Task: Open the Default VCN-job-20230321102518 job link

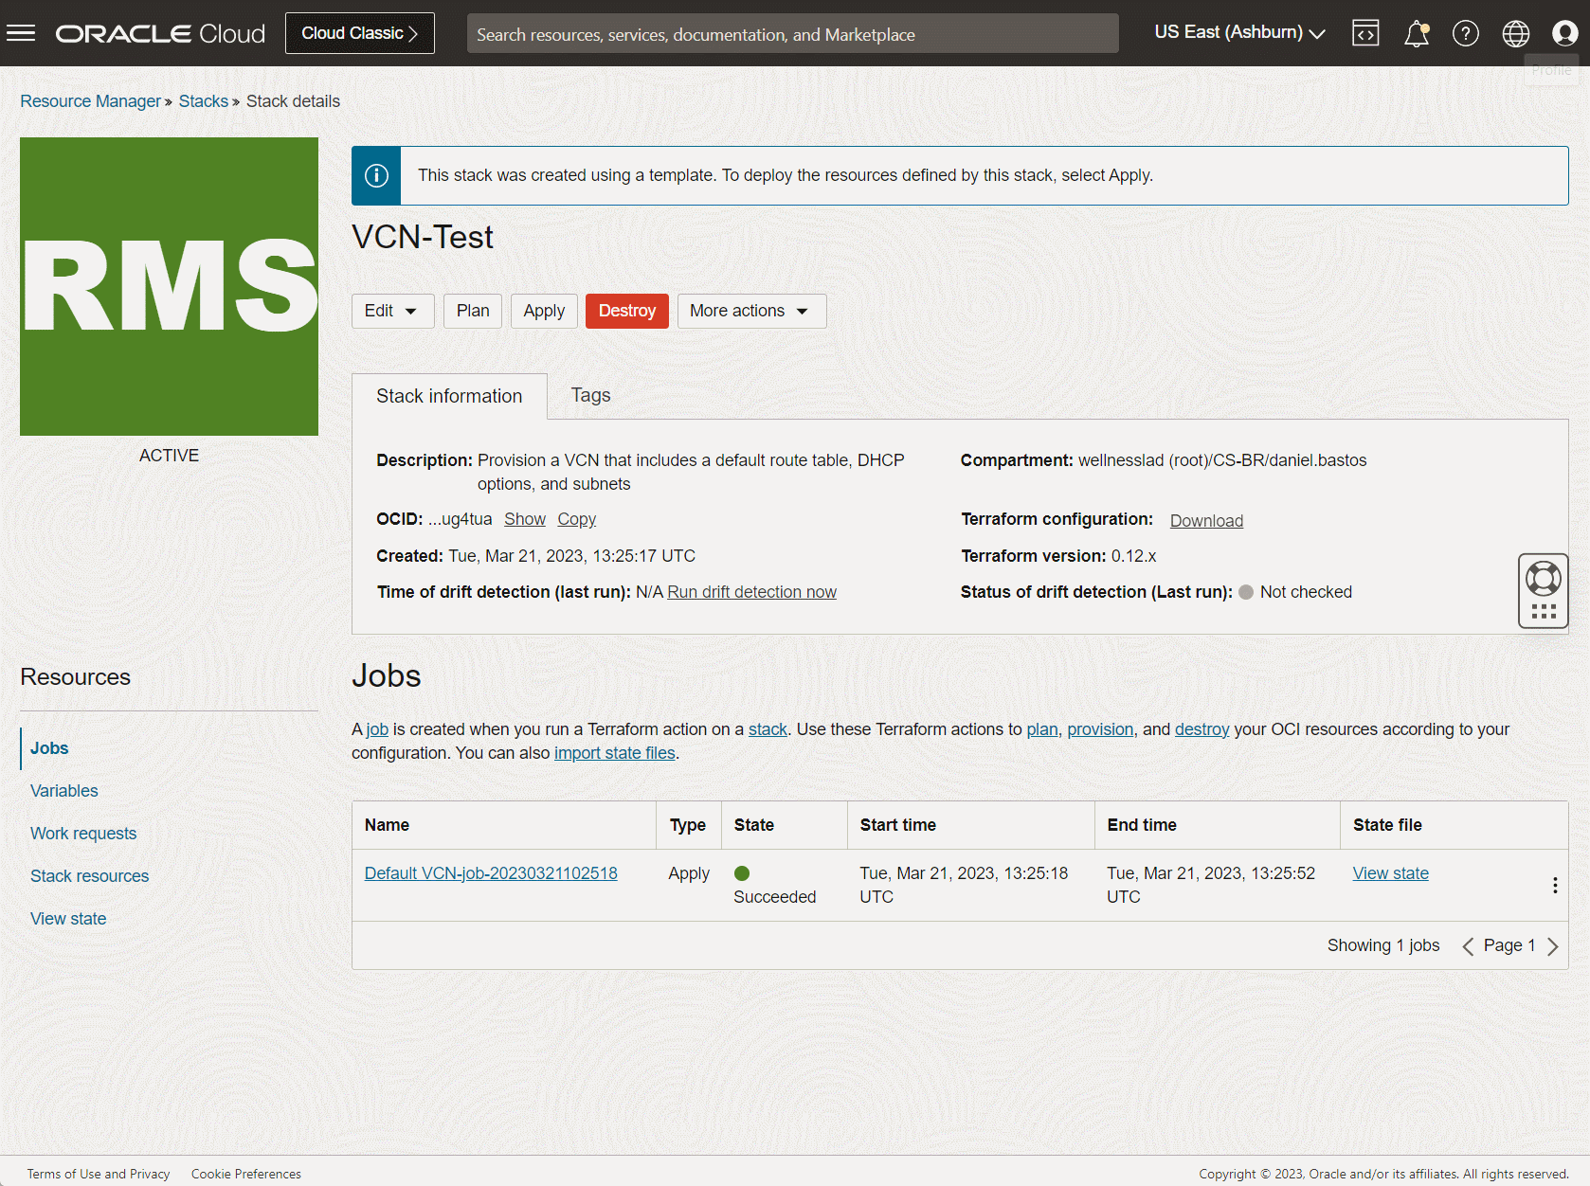Action: (491, 873)
